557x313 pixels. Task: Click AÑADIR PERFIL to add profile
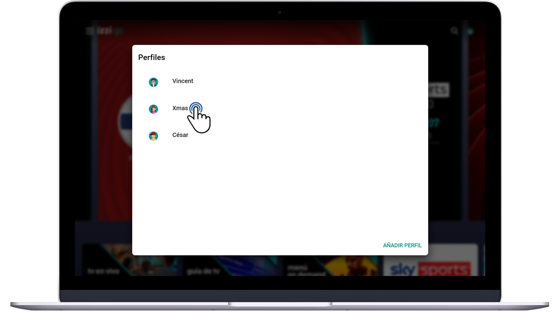(x=402, y=245)
